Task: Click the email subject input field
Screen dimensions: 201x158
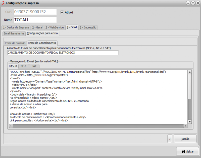Action: click(x=63, y=53)
